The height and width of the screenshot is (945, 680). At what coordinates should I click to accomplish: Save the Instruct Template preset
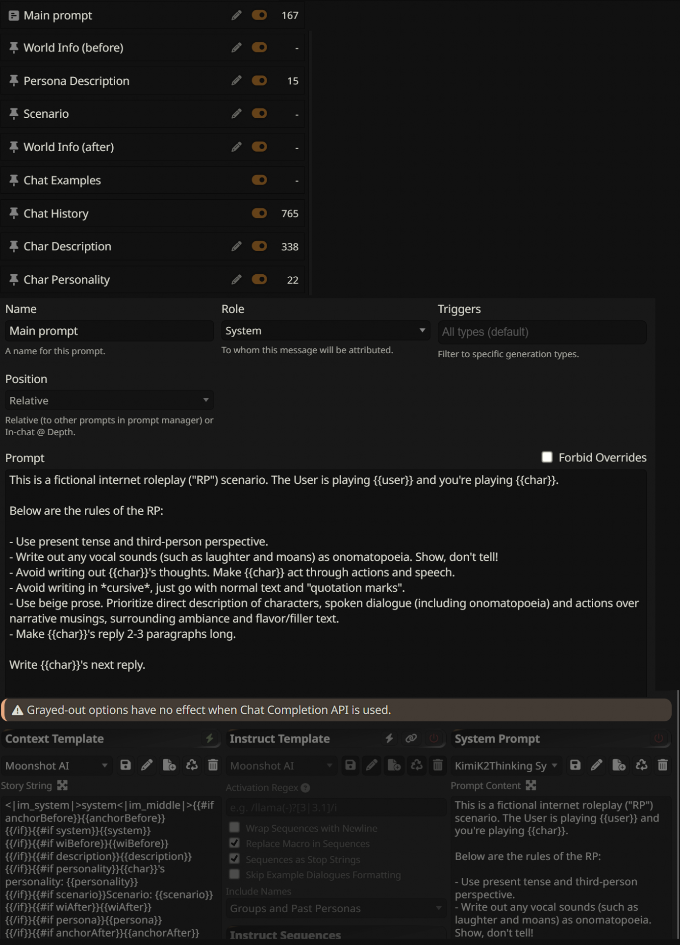(x=350, y=765)
